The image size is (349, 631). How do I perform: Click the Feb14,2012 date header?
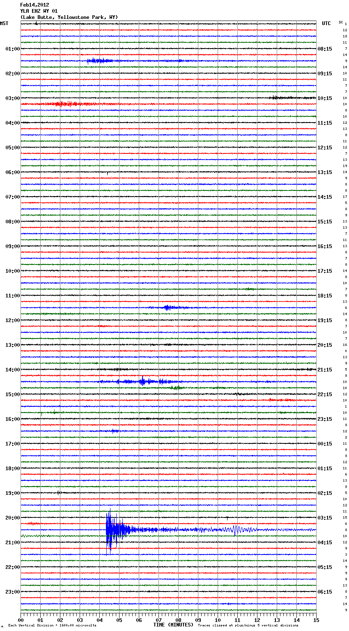[x=34, y=5]
